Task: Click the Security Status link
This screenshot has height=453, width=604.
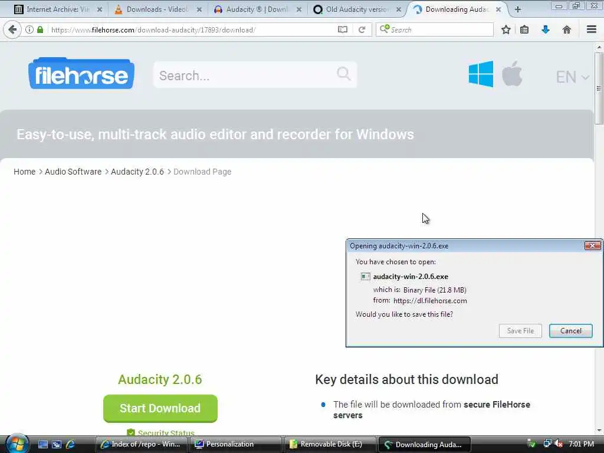Action: 166,433
